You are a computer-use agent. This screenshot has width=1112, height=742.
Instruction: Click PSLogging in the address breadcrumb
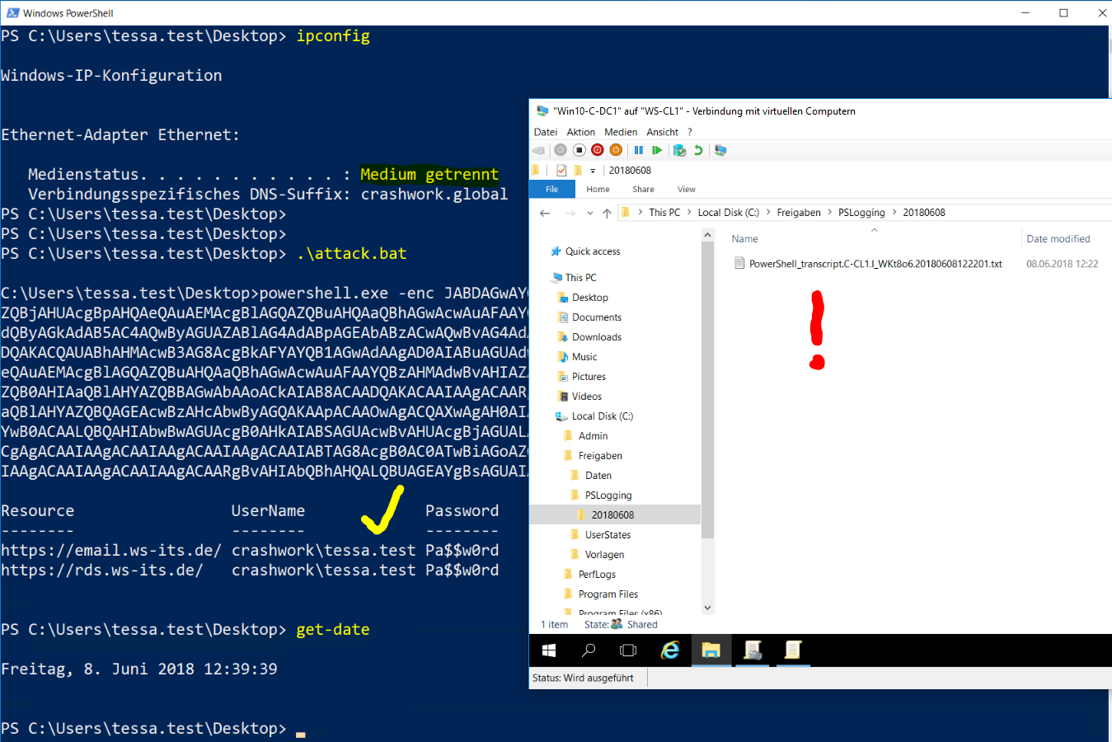[x=861, y=213]
